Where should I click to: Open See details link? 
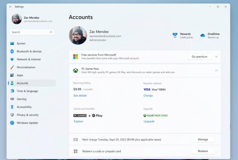80,95
